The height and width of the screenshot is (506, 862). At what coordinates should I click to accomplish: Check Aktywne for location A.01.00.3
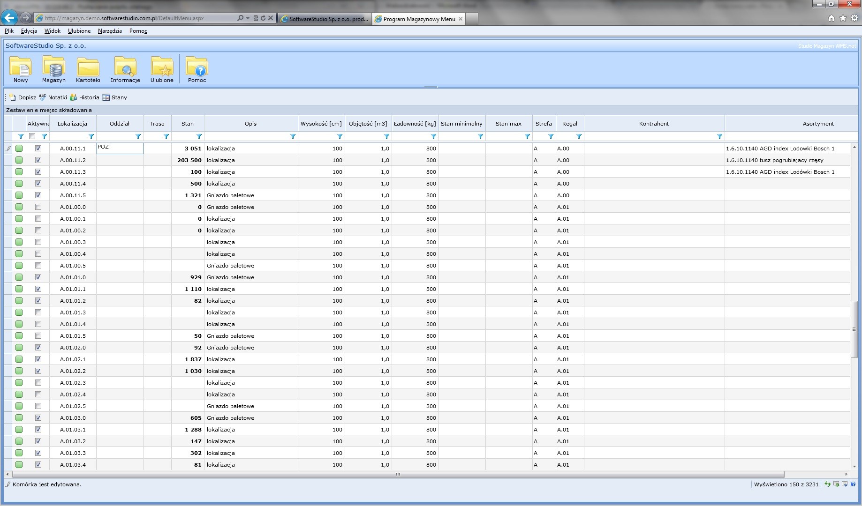[x=38, y=242]
